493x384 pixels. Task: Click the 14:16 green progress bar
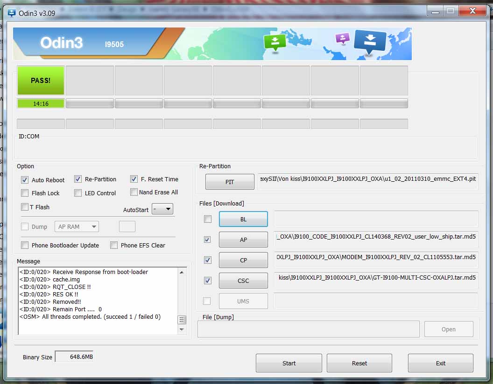point(41,103)
